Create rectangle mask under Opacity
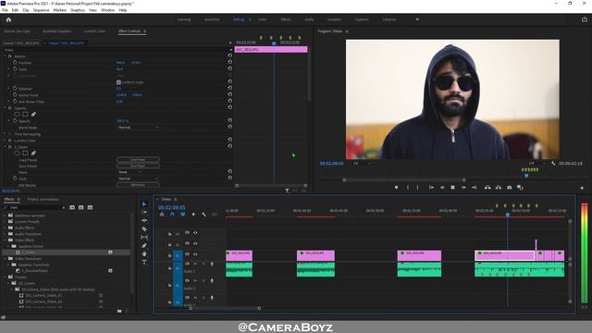Image resolution: width=592 pixels, height=333 pixels. [x=25, y=114]
